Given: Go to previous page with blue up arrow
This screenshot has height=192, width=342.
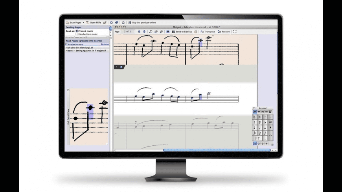Looking at the screenshot, I should click(x=139, y=31).
